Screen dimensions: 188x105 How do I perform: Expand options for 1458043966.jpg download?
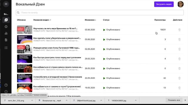(136, 101)
